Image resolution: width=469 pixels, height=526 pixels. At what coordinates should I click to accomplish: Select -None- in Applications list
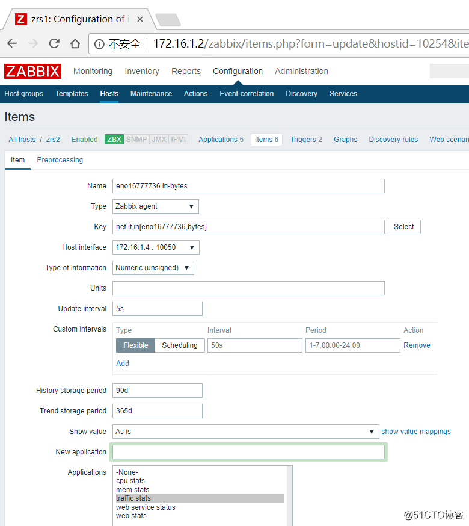tap(200, 472)
